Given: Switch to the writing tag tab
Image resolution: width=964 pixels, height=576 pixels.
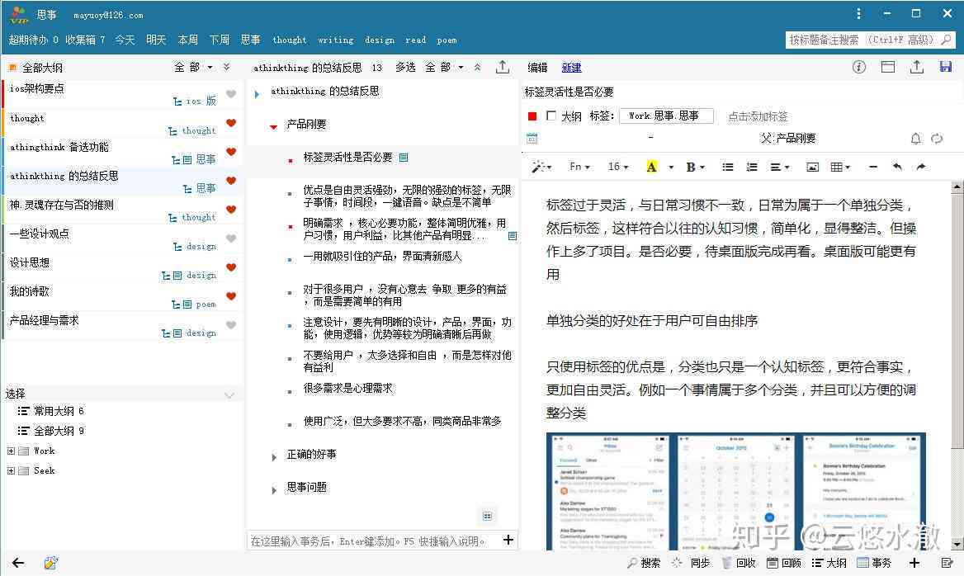Looking at the screenshot, I should tap(336, 40).
